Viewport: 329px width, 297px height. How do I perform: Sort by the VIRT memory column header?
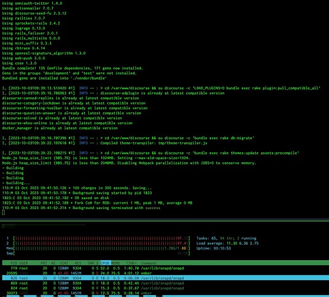[x=64, y=263]
